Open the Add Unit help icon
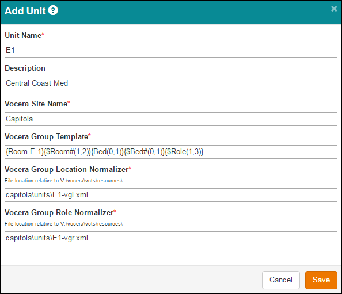342x294 pixels. point(53,10)
